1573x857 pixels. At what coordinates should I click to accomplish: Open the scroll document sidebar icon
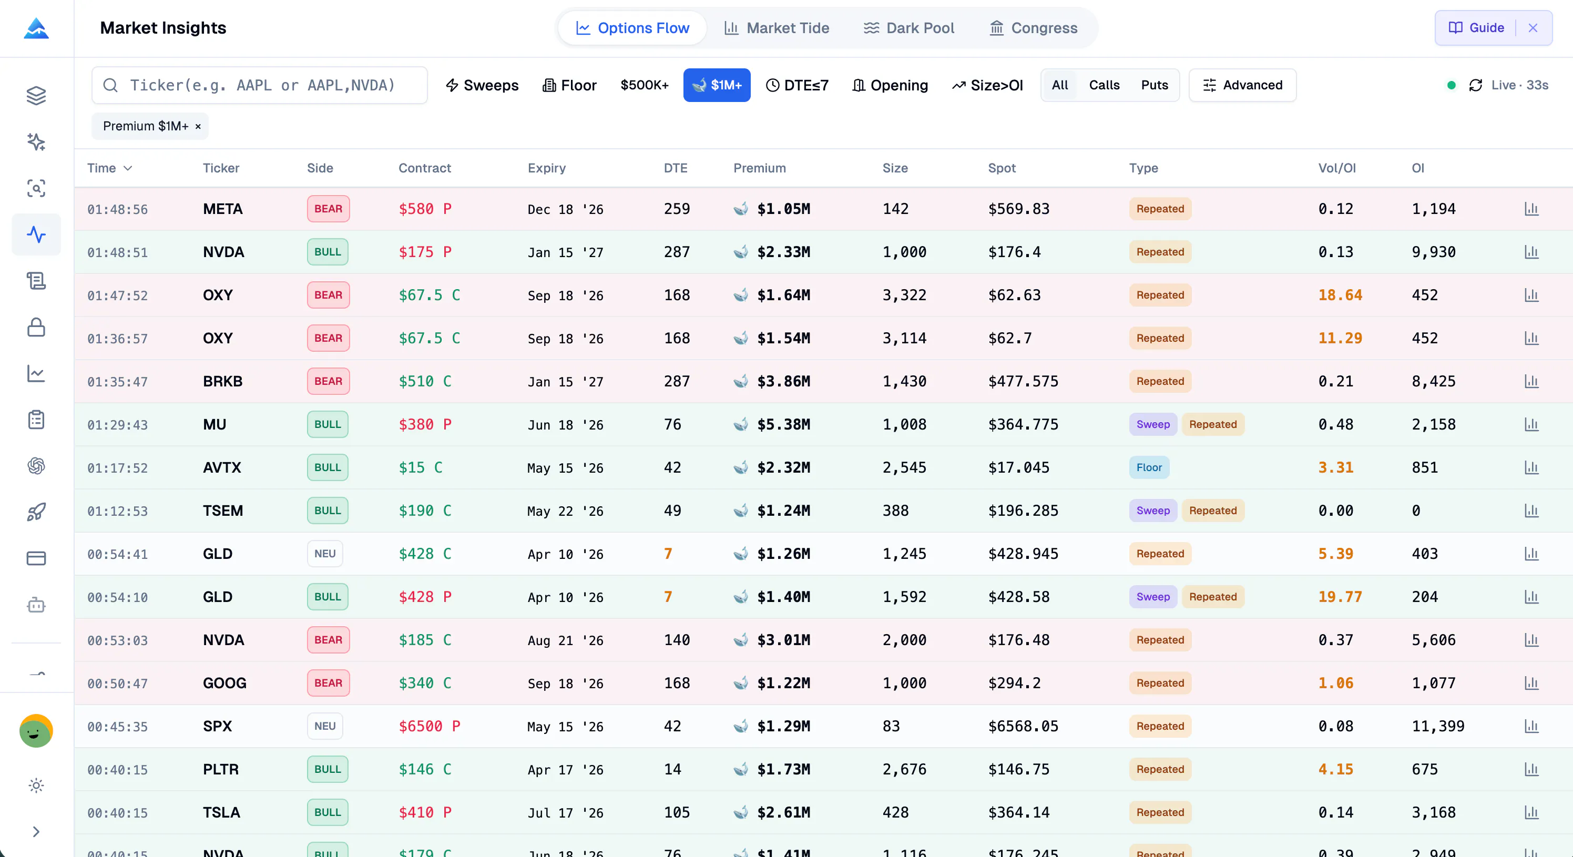coord(36,281)
